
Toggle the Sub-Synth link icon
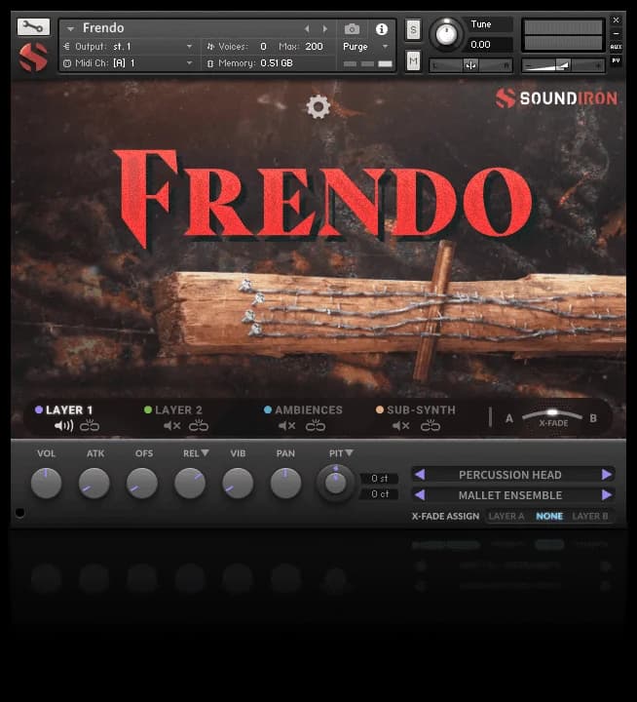431,425
